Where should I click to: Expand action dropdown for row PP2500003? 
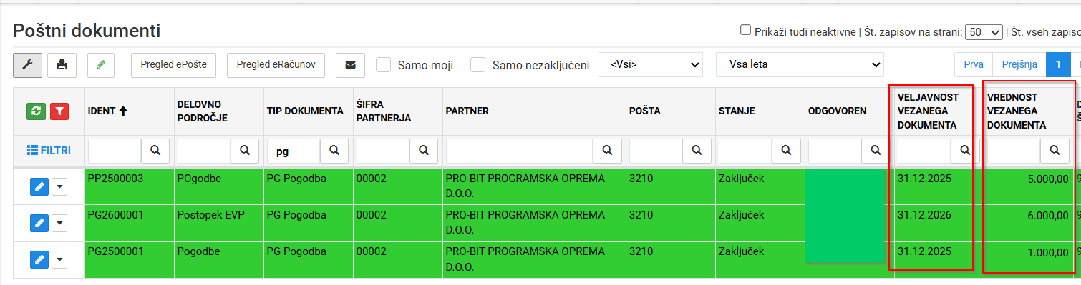[x=59, y=186]
